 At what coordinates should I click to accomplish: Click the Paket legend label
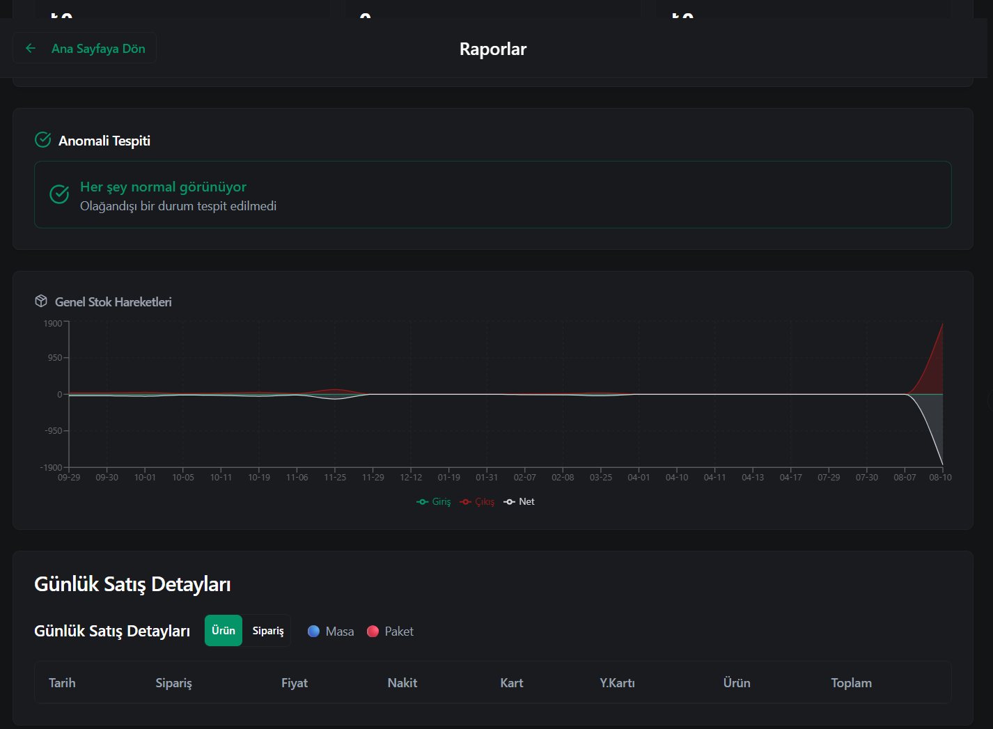399,631
